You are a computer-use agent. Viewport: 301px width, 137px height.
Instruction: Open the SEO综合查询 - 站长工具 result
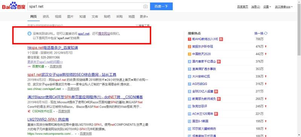click(x=72, y=75)
